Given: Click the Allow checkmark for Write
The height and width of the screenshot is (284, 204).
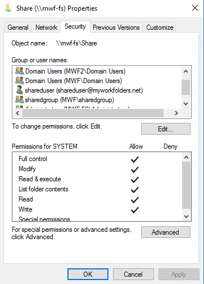Looking at the screenshot, I should tap(135, 210).
